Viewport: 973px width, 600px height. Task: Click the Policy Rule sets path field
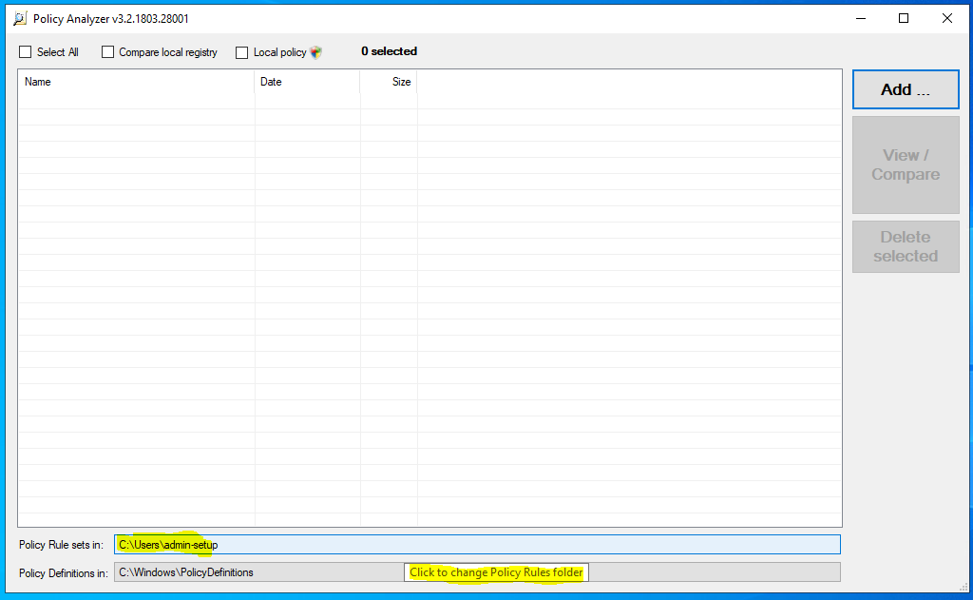click(477, 545)
